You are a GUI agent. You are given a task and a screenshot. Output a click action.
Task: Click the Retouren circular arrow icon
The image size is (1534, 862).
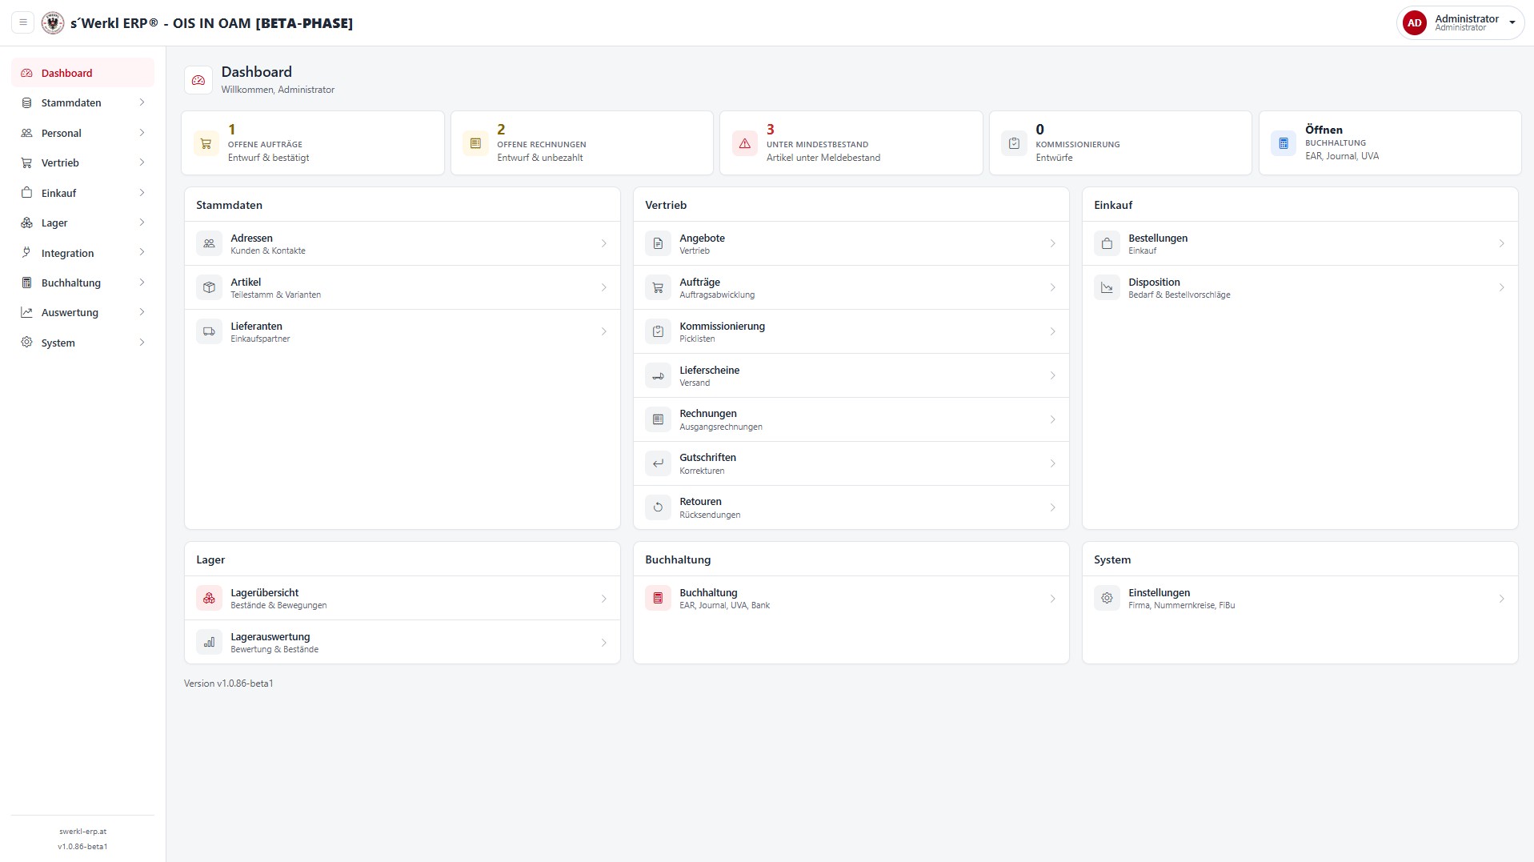pyautogui.click(x=658, y=507)
